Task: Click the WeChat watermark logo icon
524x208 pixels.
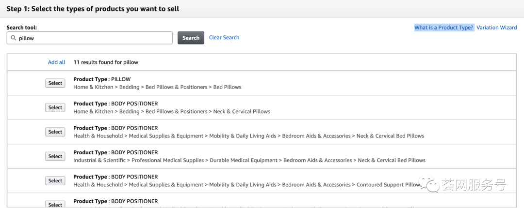Action: (x=429, y=184)
